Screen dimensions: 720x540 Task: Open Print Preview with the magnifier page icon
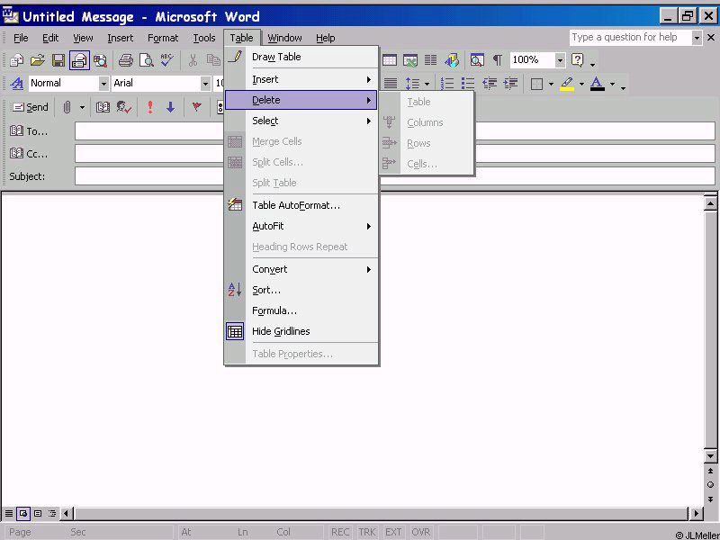tap(147, 60)
